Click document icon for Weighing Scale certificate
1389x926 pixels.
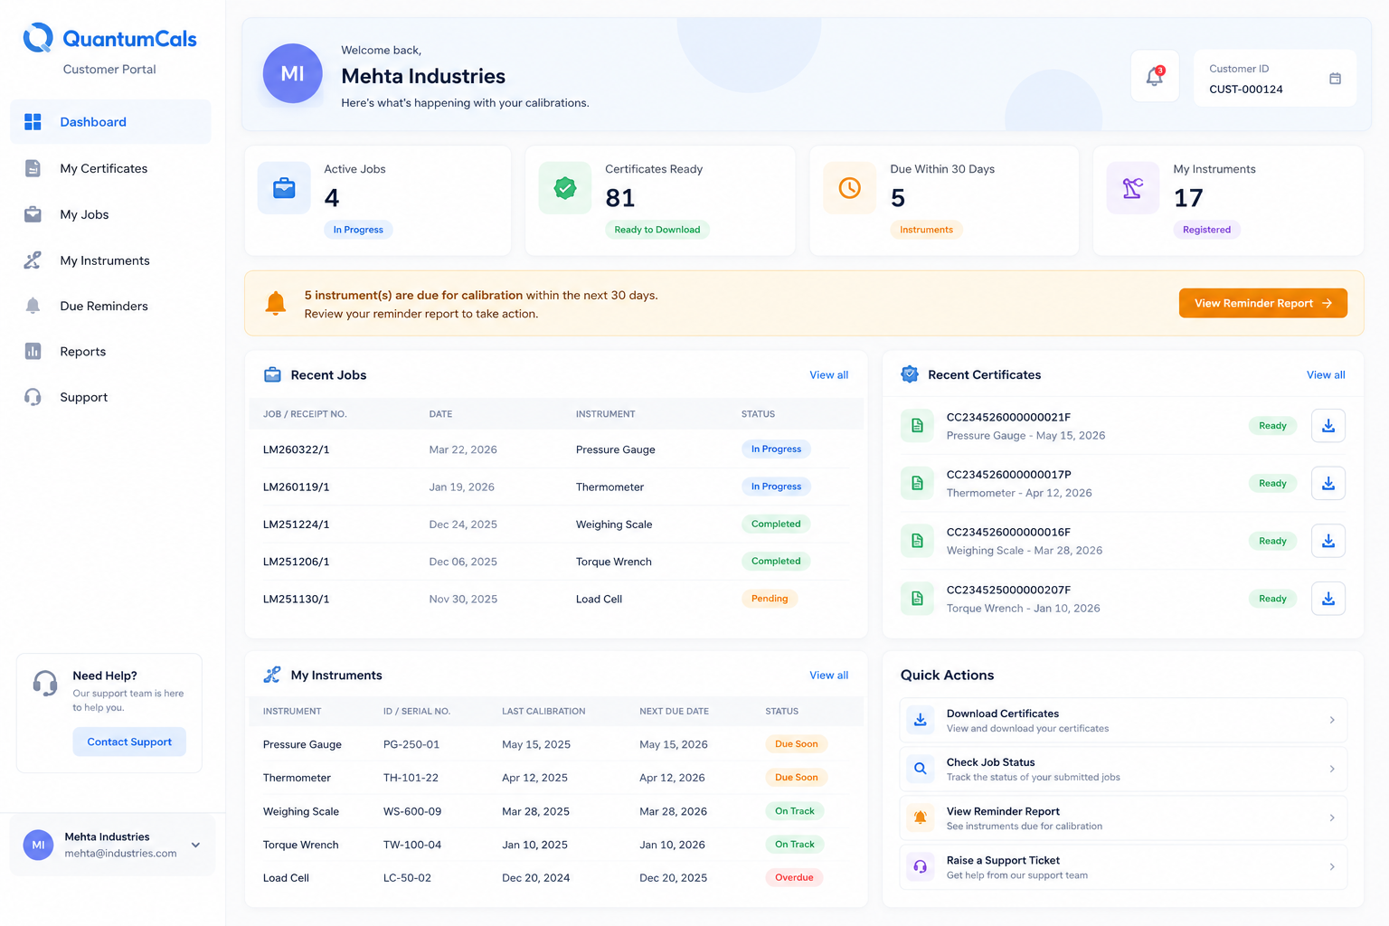[917, 541]
